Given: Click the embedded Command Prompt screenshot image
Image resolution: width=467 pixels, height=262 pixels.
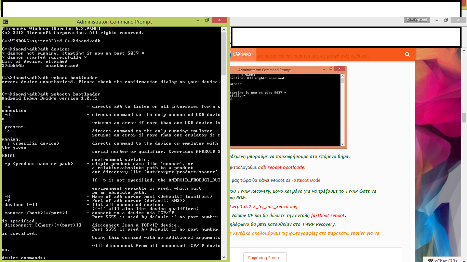Looking at the screenshot, I should (288, 107).
